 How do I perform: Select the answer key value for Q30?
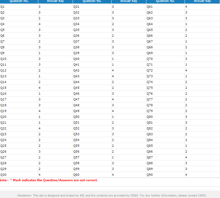40,175
